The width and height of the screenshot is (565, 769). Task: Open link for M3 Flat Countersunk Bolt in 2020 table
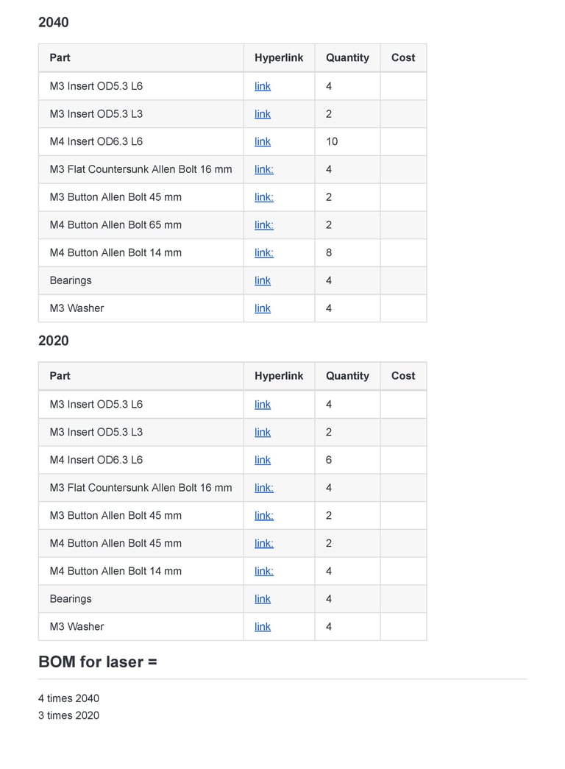coord(264,488)
